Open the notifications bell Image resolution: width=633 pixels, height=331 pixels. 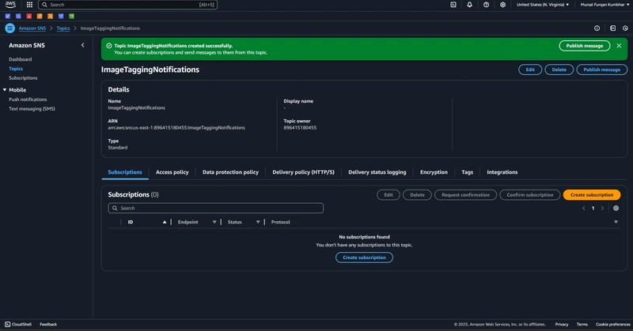click(x=469, y=5)
